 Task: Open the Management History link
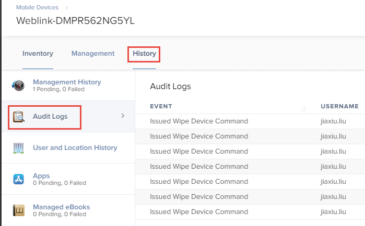[x=67, y=82]
